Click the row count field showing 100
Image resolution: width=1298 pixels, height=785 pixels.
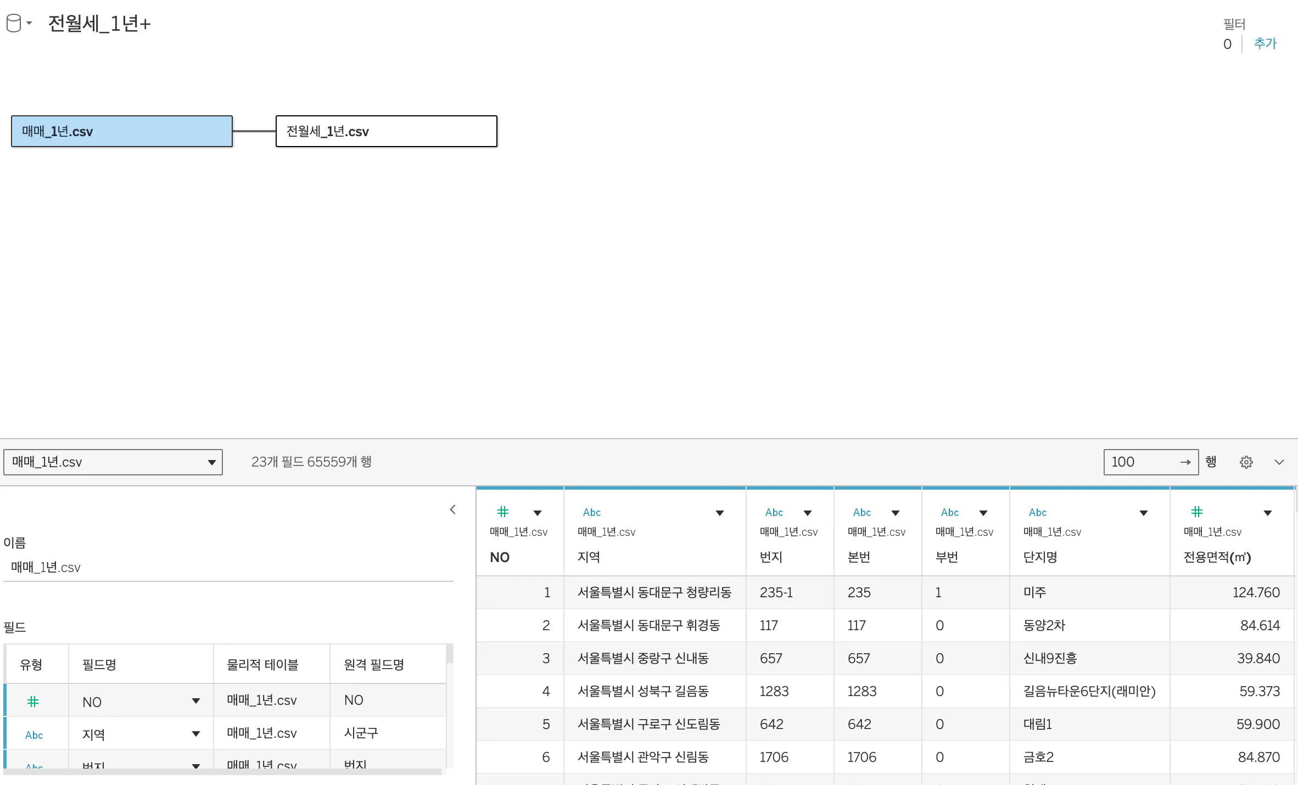tap(1142, 462)
